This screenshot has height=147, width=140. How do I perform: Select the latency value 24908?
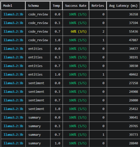tap(134, 92)
